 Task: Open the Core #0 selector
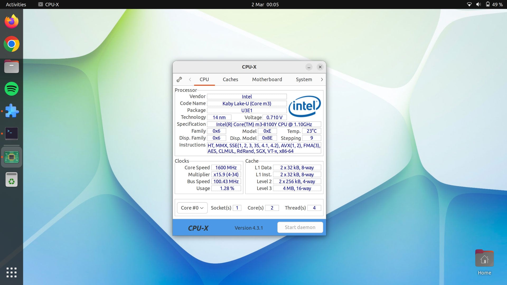[192, 208]
